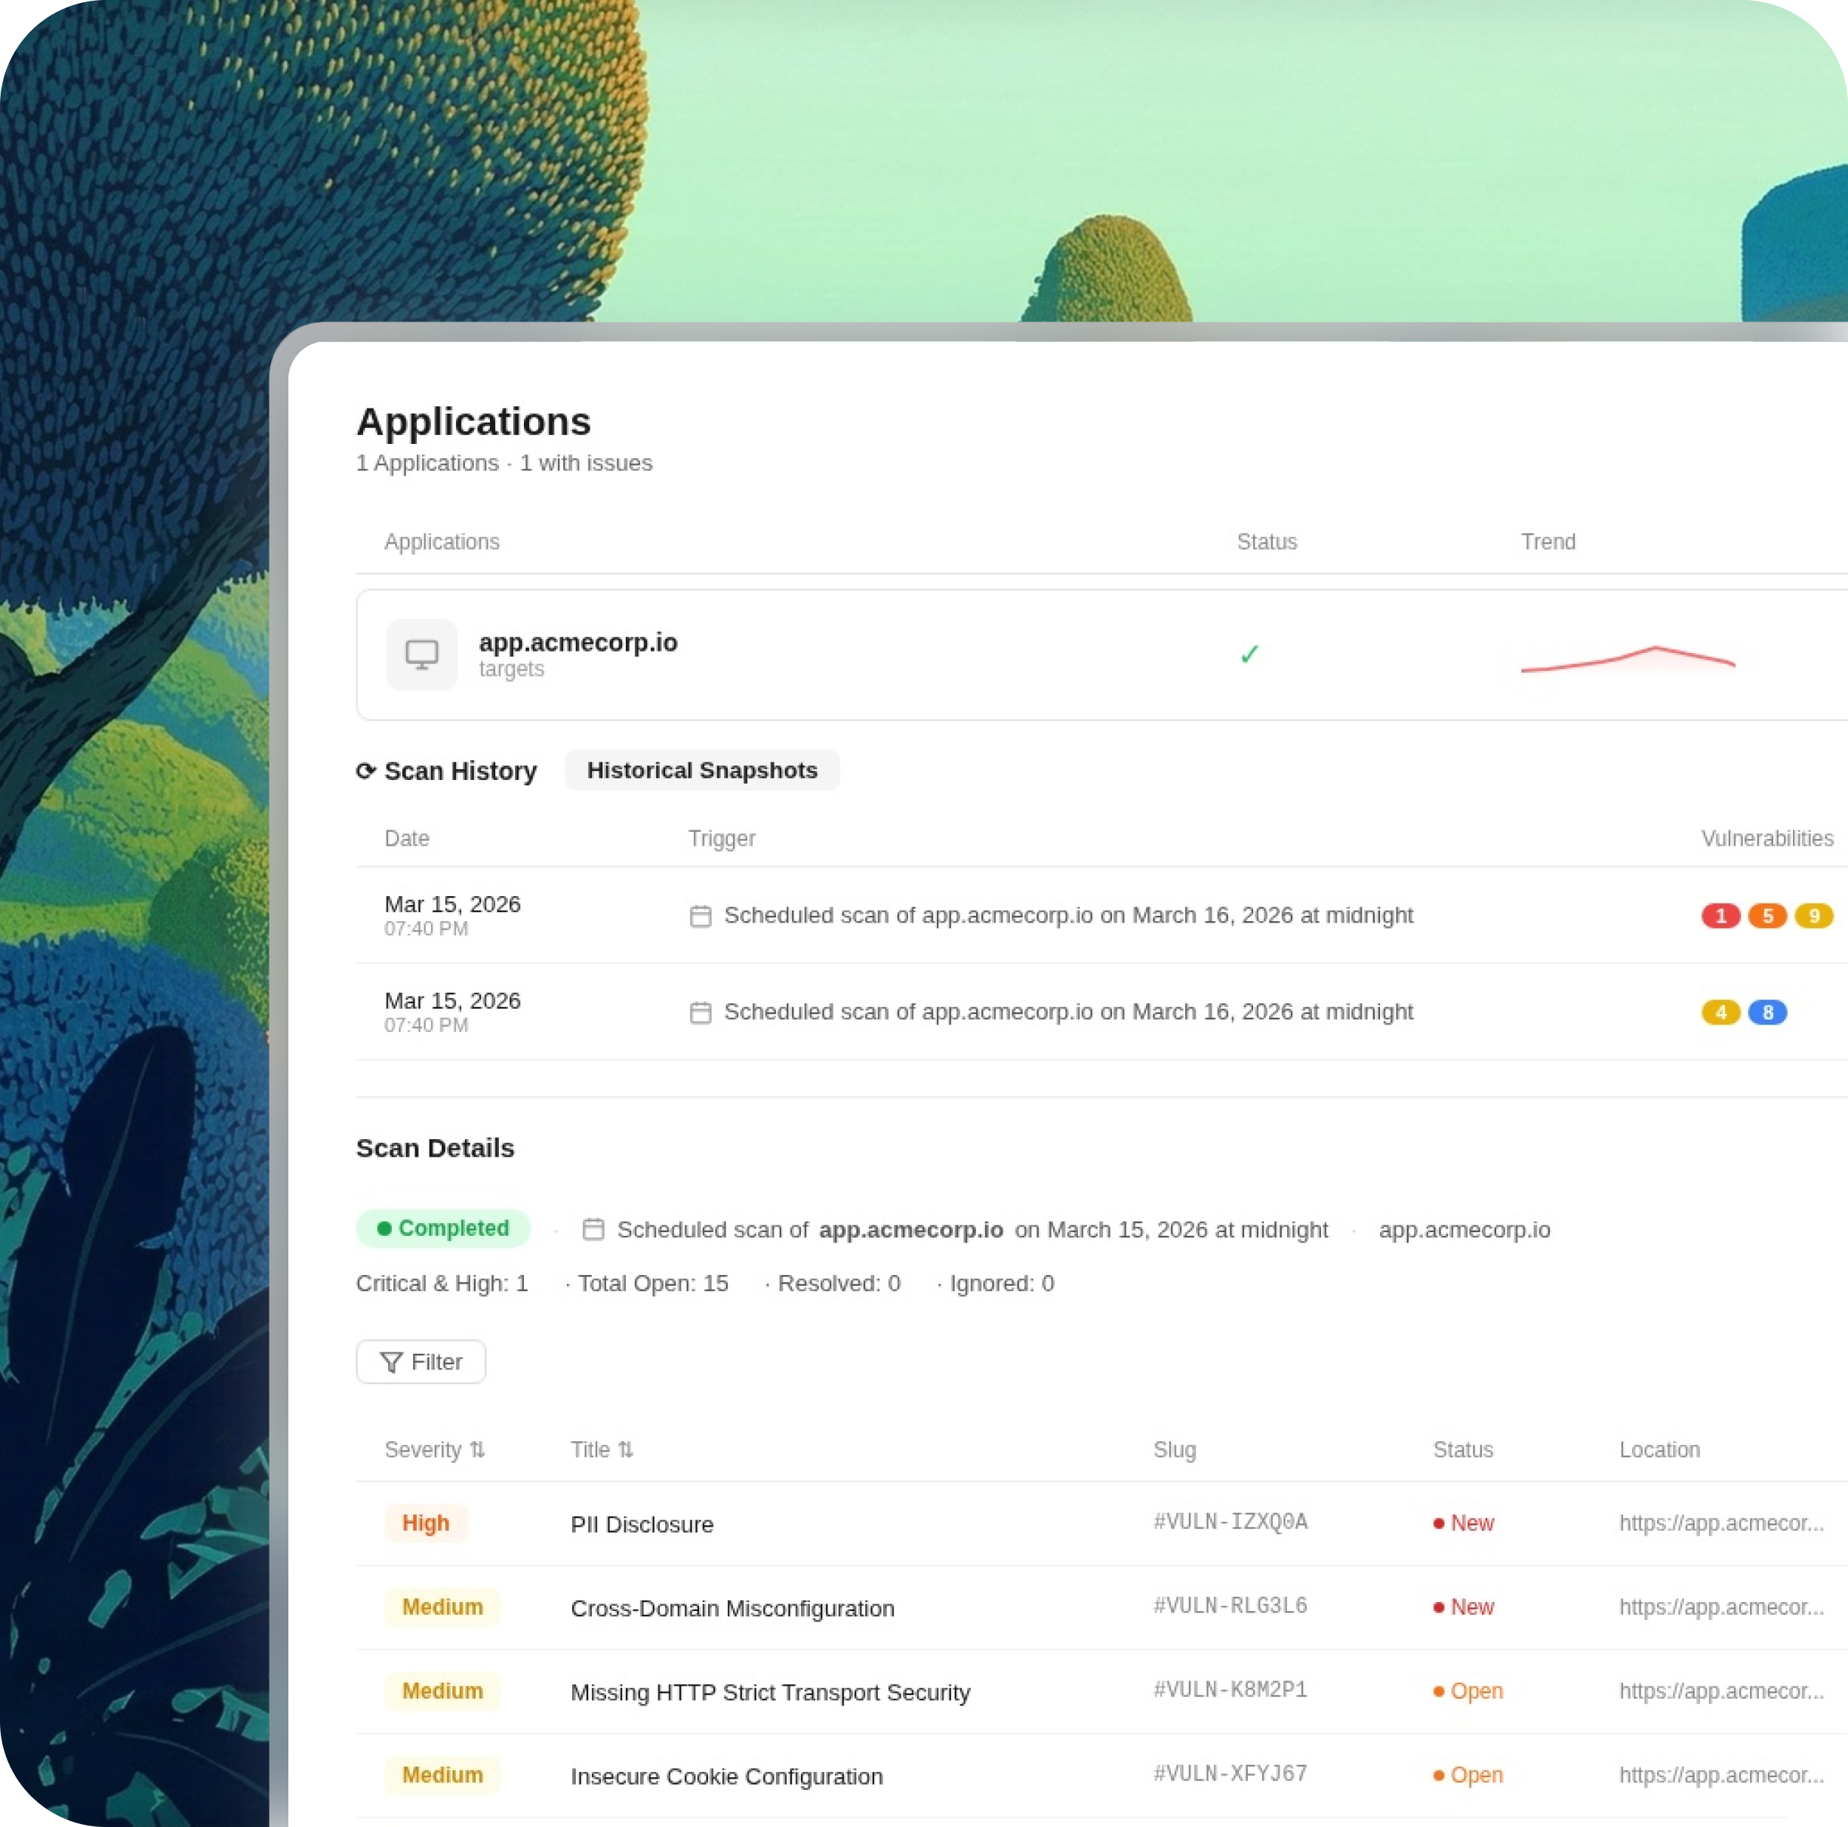1848x1827 pixels.
Task: Sort the table by Severity column
Action: (436, 1450)
